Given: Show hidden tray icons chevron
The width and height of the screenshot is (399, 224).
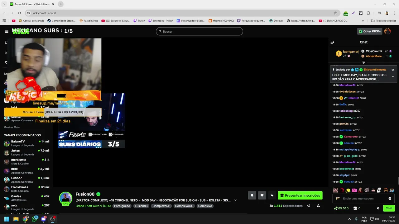Looking at the screenshot, I should (x=349, y=219).
